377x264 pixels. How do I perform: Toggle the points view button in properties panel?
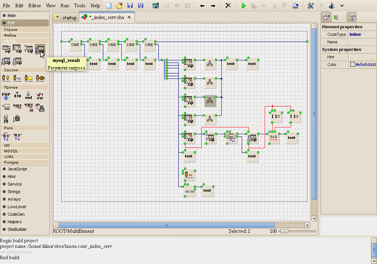click(336, 17)
